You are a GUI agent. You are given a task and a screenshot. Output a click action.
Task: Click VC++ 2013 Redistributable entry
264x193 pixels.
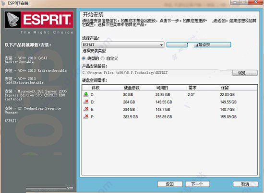coord(36,70)
